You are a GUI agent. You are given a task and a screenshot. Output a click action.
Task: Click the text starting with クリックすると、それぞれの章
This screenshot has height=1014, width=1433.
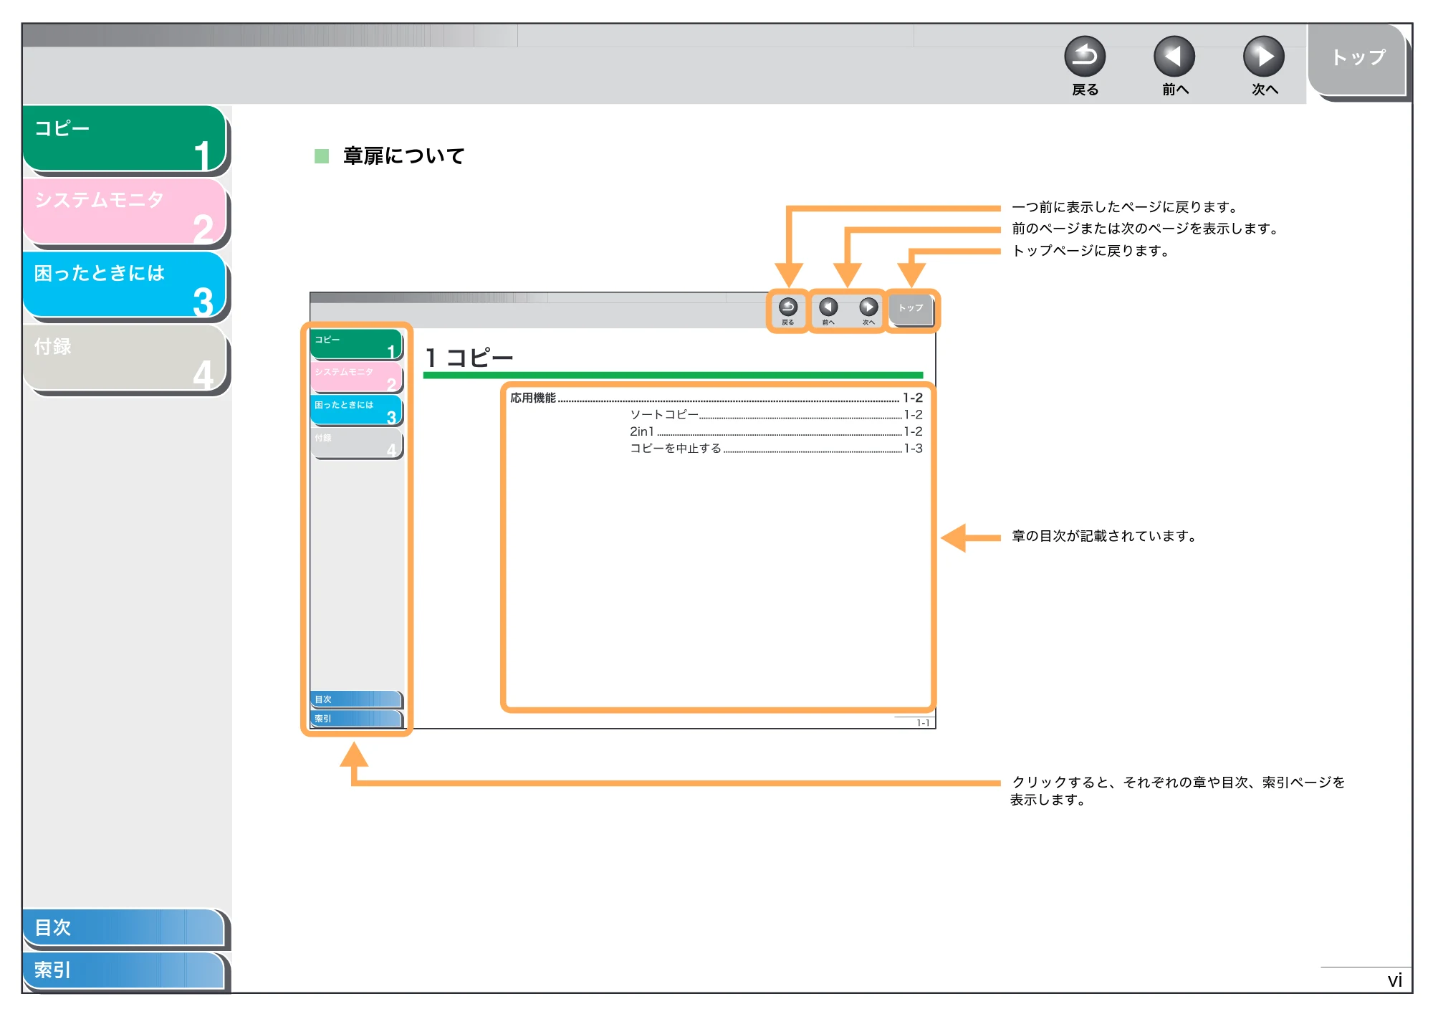pyautogui.click(x=1178, y=791)
